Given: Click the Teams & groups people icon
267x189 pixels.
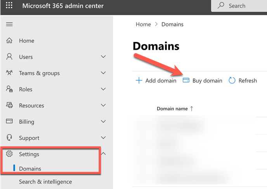Looking at the screenshot, I should pyautogui.click(x=9, y=73).
